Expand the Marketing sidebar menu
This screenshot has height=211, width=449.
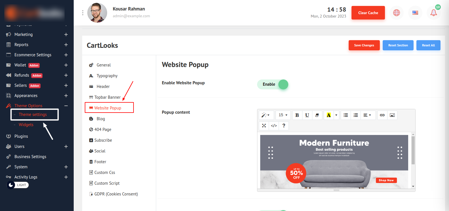[x=66, y=35]
